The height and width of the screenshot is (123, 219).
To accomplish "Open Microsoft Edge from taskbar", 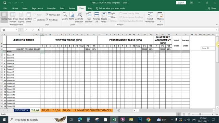I will coord(80,120).
